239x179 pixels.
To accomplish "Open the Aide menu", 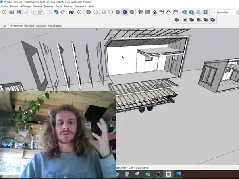I will coord(91,6).
